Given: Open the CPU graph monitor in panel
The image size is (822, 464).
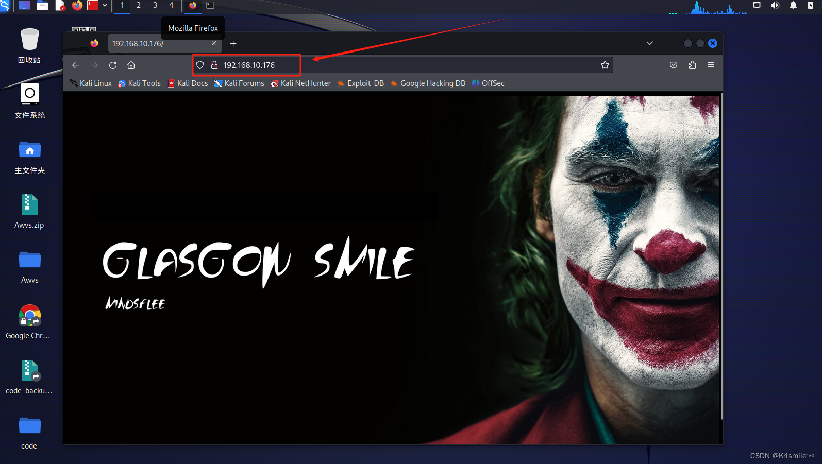Looking at the screenshot, I should (708, 7).
